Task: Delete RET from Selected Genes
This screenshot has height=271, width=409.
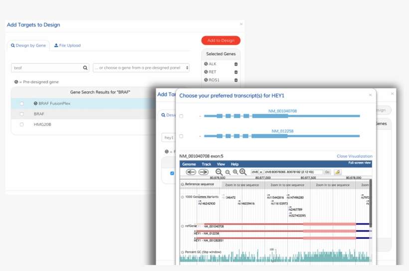Action: (236, 72)
